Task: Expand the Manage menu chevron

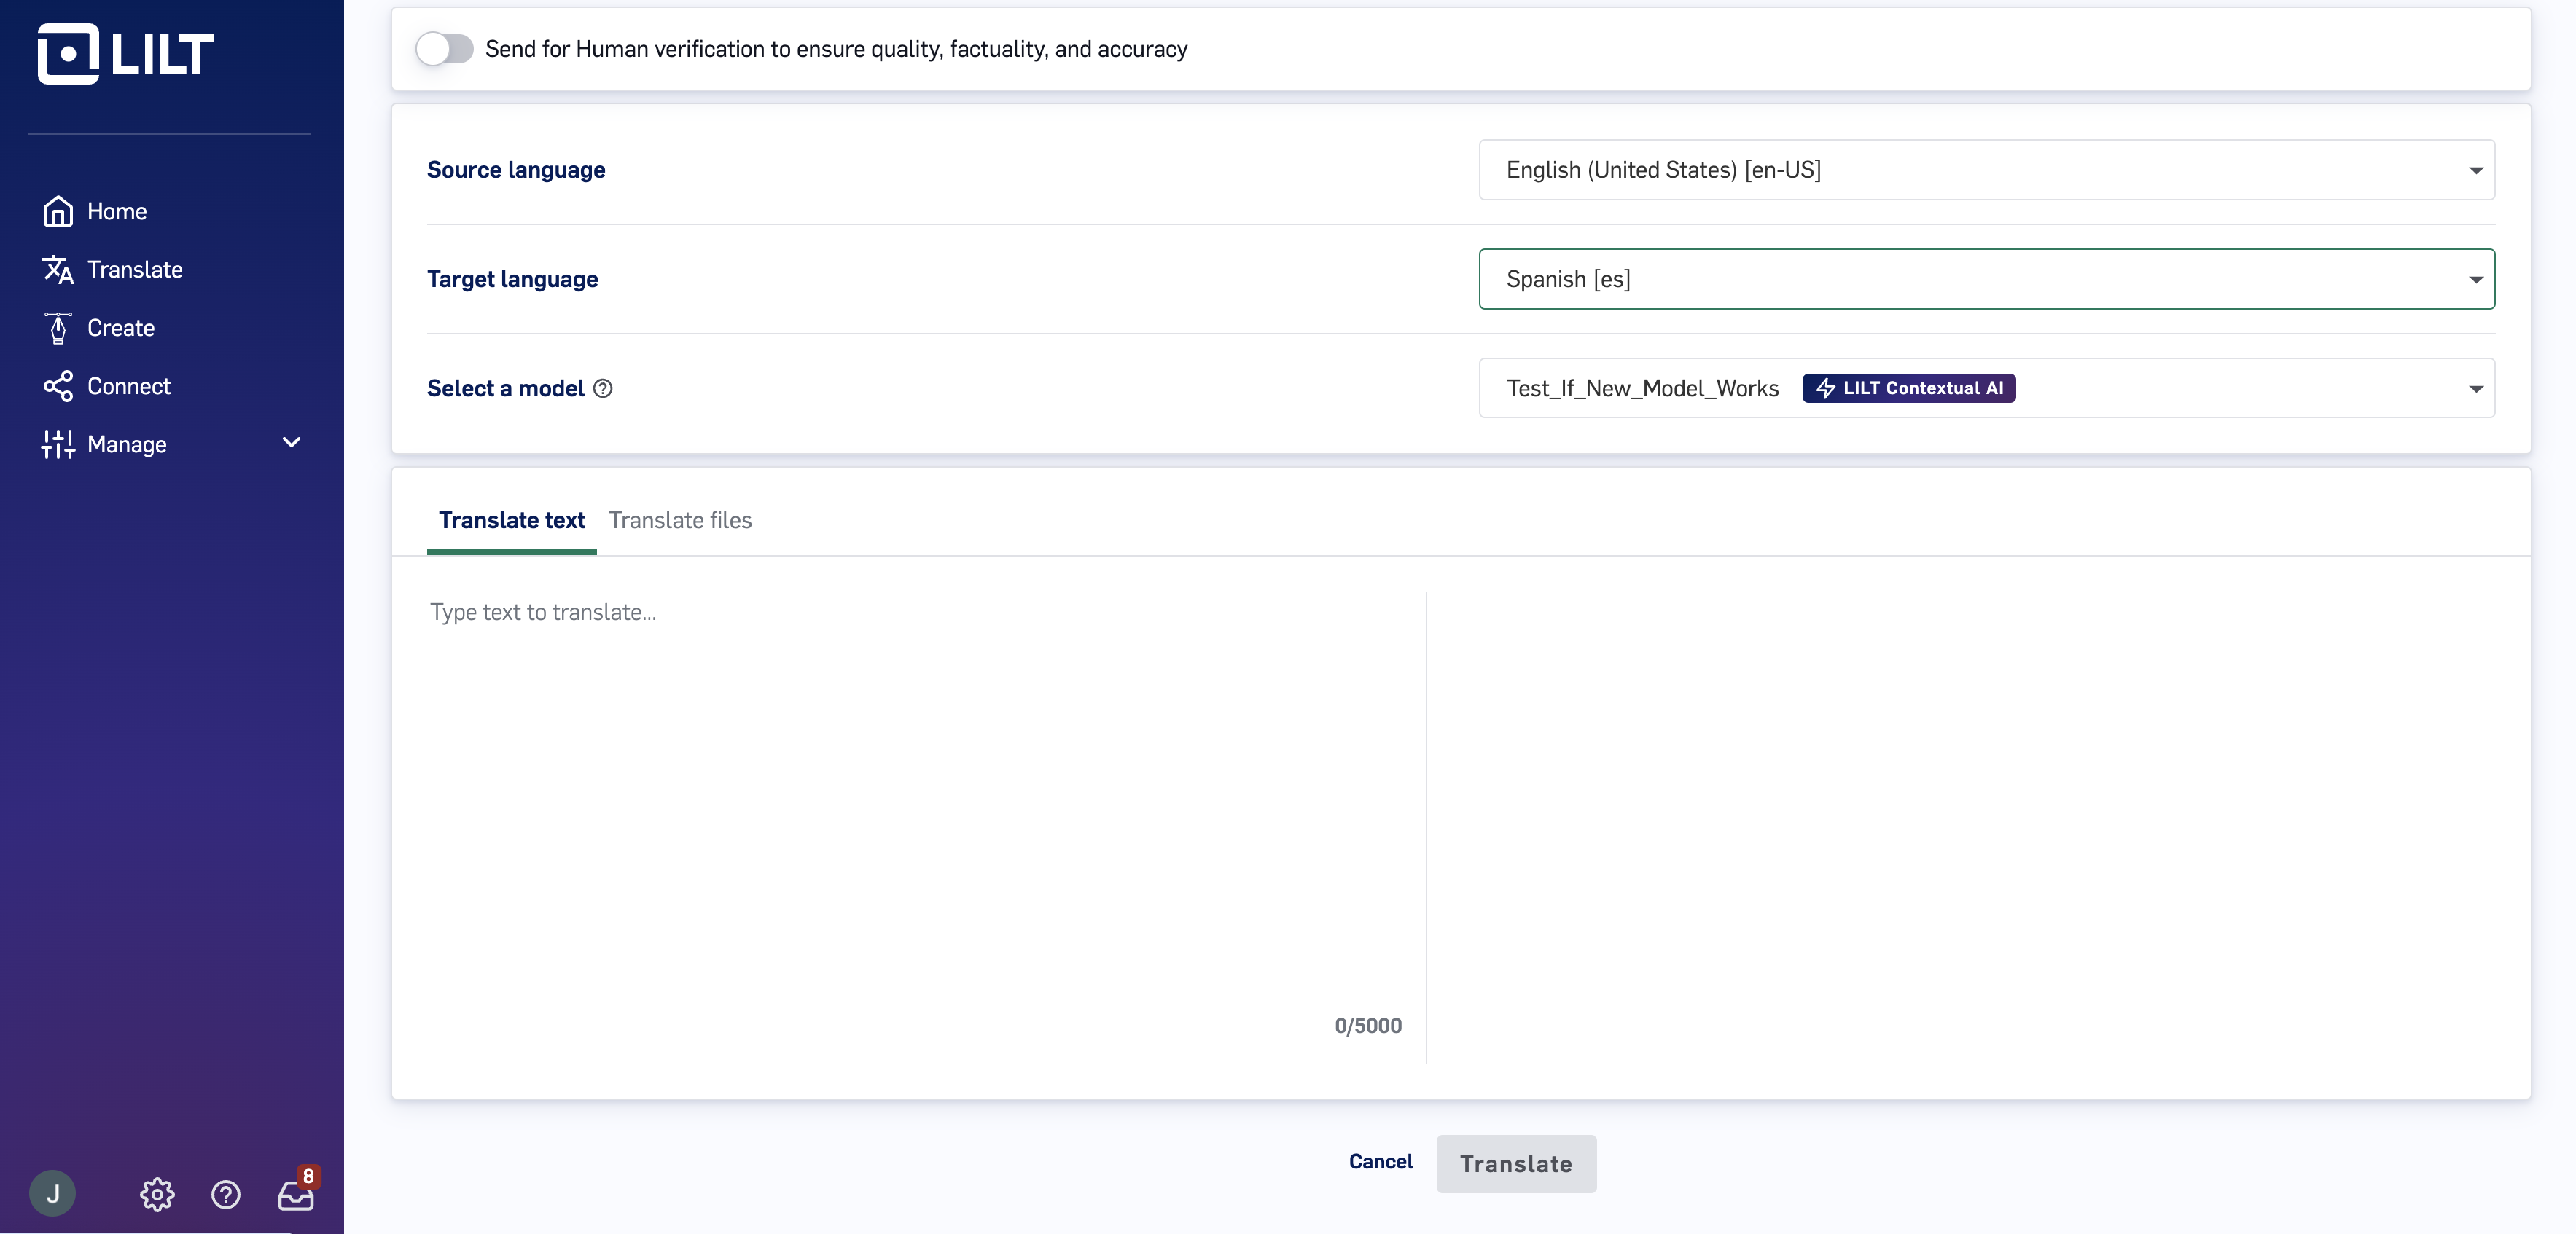Action: [x=292, y=443]
